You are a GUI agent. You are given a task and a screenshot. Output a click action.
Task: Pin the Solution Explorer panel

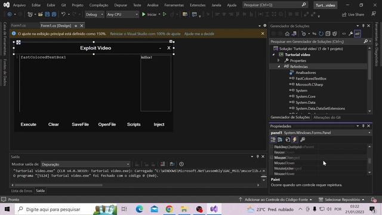(x=363, y=26)
